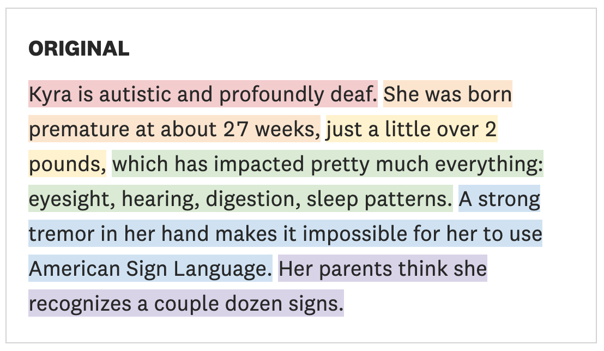This screenshot has width=604, height=351.
Task: Click the word "tremor" in blue highlight
Action: [62, 234]
